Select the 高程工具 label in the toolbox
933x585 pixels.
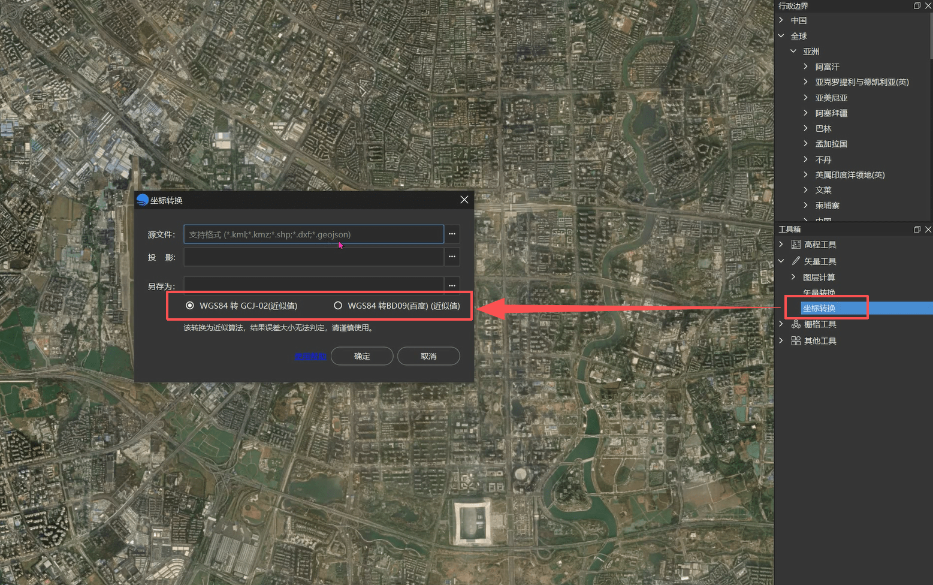[x=820, y=245]
